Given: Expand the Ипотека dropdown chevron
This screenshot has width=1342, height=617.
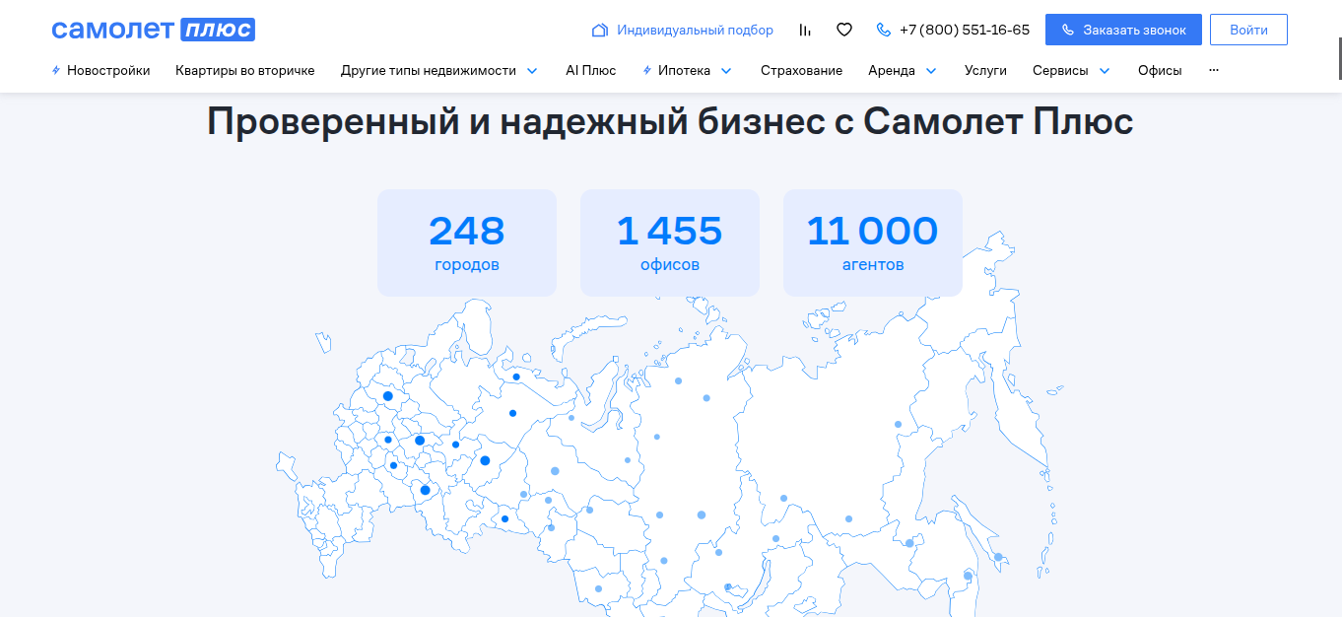Looking at the screenshot, I should (726, 71).
